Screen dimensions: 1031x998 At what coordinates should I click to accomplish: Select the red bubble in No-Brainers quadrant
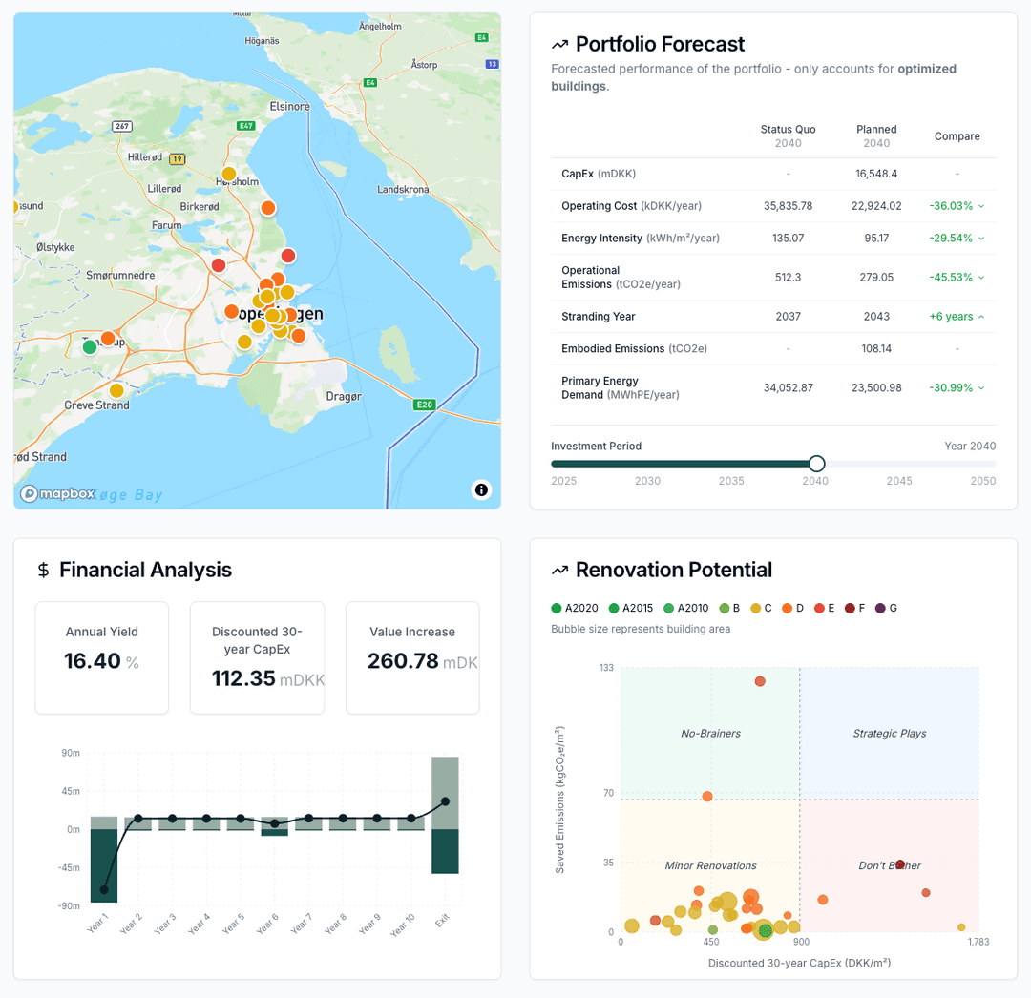point(760,680)
